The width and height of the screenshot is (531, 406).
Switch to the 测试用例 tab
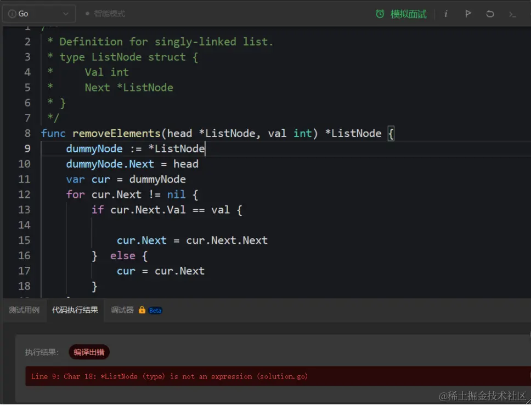click(x=24, y=310)
